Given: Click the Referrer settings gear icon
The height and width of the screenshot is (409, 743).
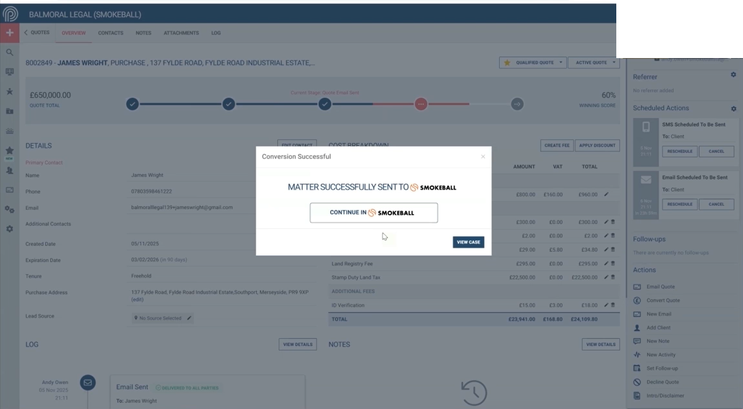Looking at the screenshot, I should point(733,75).
